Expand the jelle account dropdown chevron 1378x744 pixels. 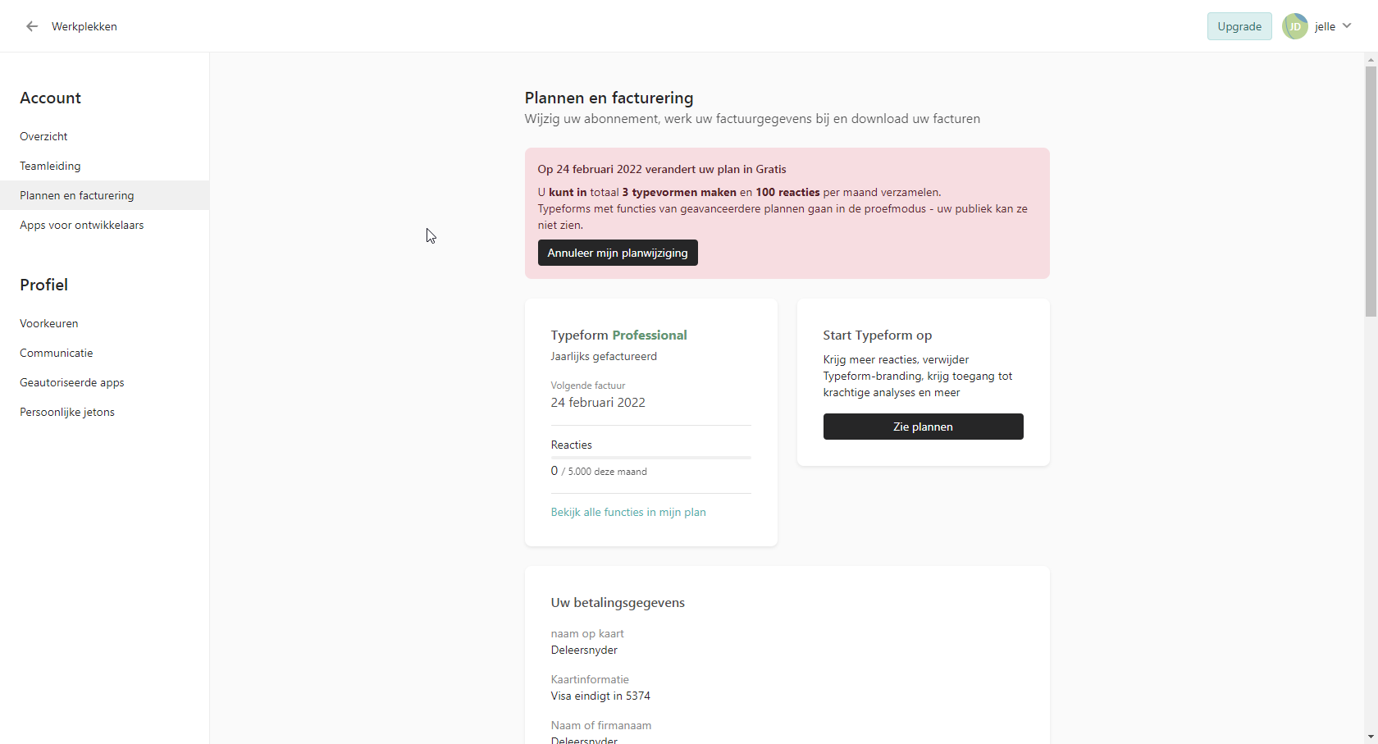point(1347,26)
